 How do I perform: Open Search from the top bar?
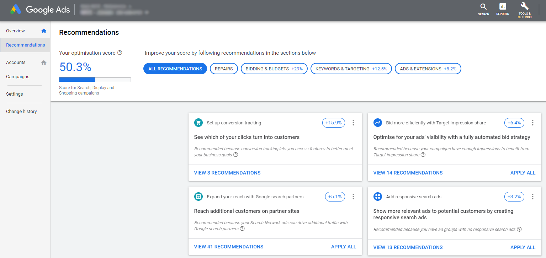pyautogui.click(x=483, y=10)
